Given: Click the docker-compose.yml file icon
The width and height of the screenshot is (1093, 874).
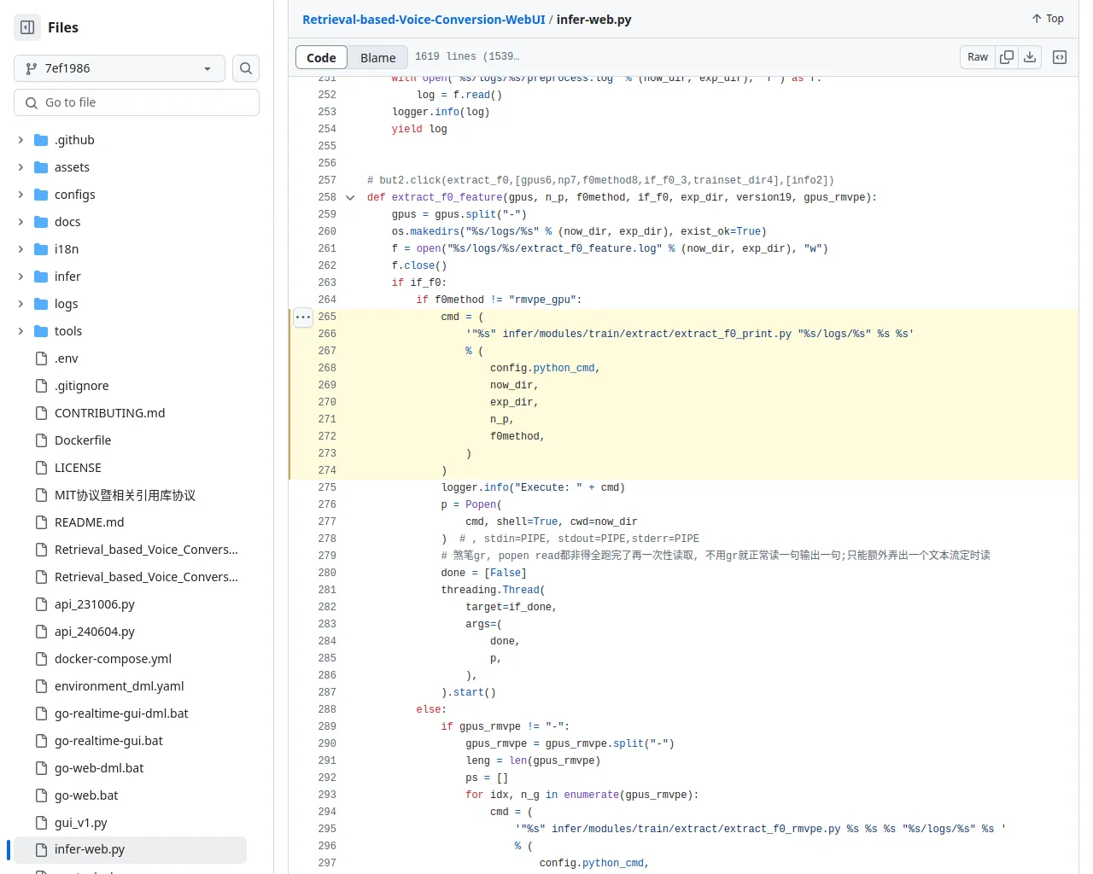Looking at the screenshot, I should tap(41, 659).
